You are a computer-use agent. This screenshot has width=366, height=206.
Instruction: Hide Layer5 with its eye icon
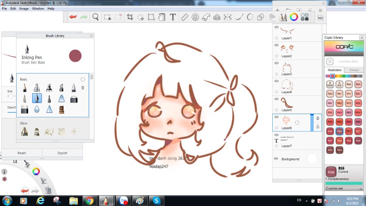click(x=276, y=99)
